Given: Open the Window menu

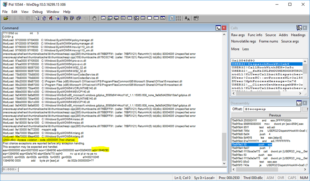Looking at the screenshot, I should (53, 12).
